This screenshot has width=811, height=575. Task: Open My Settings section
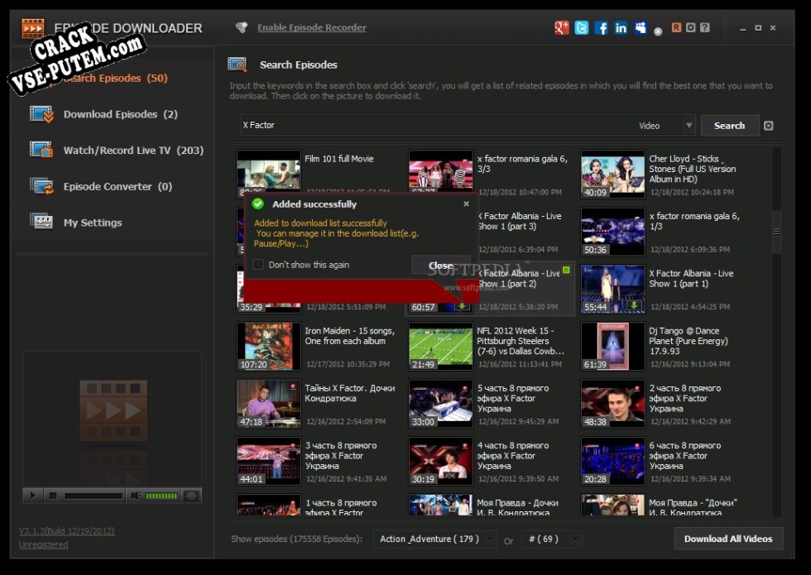pos(76,223)
